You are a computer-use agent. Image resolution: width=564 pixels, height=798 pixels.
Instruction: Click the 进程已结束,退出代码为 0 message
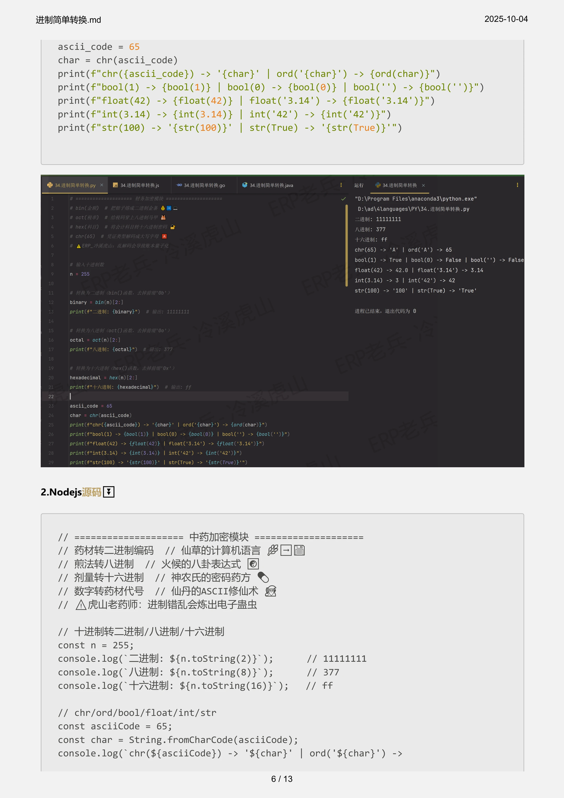pos(385,311)
